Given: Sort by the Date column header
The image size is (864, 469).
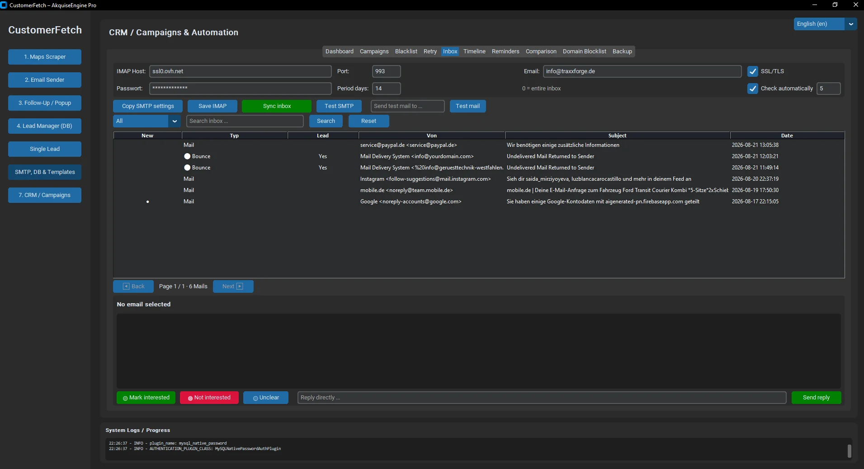Looking at the screenshot, I should pos(787,136).
